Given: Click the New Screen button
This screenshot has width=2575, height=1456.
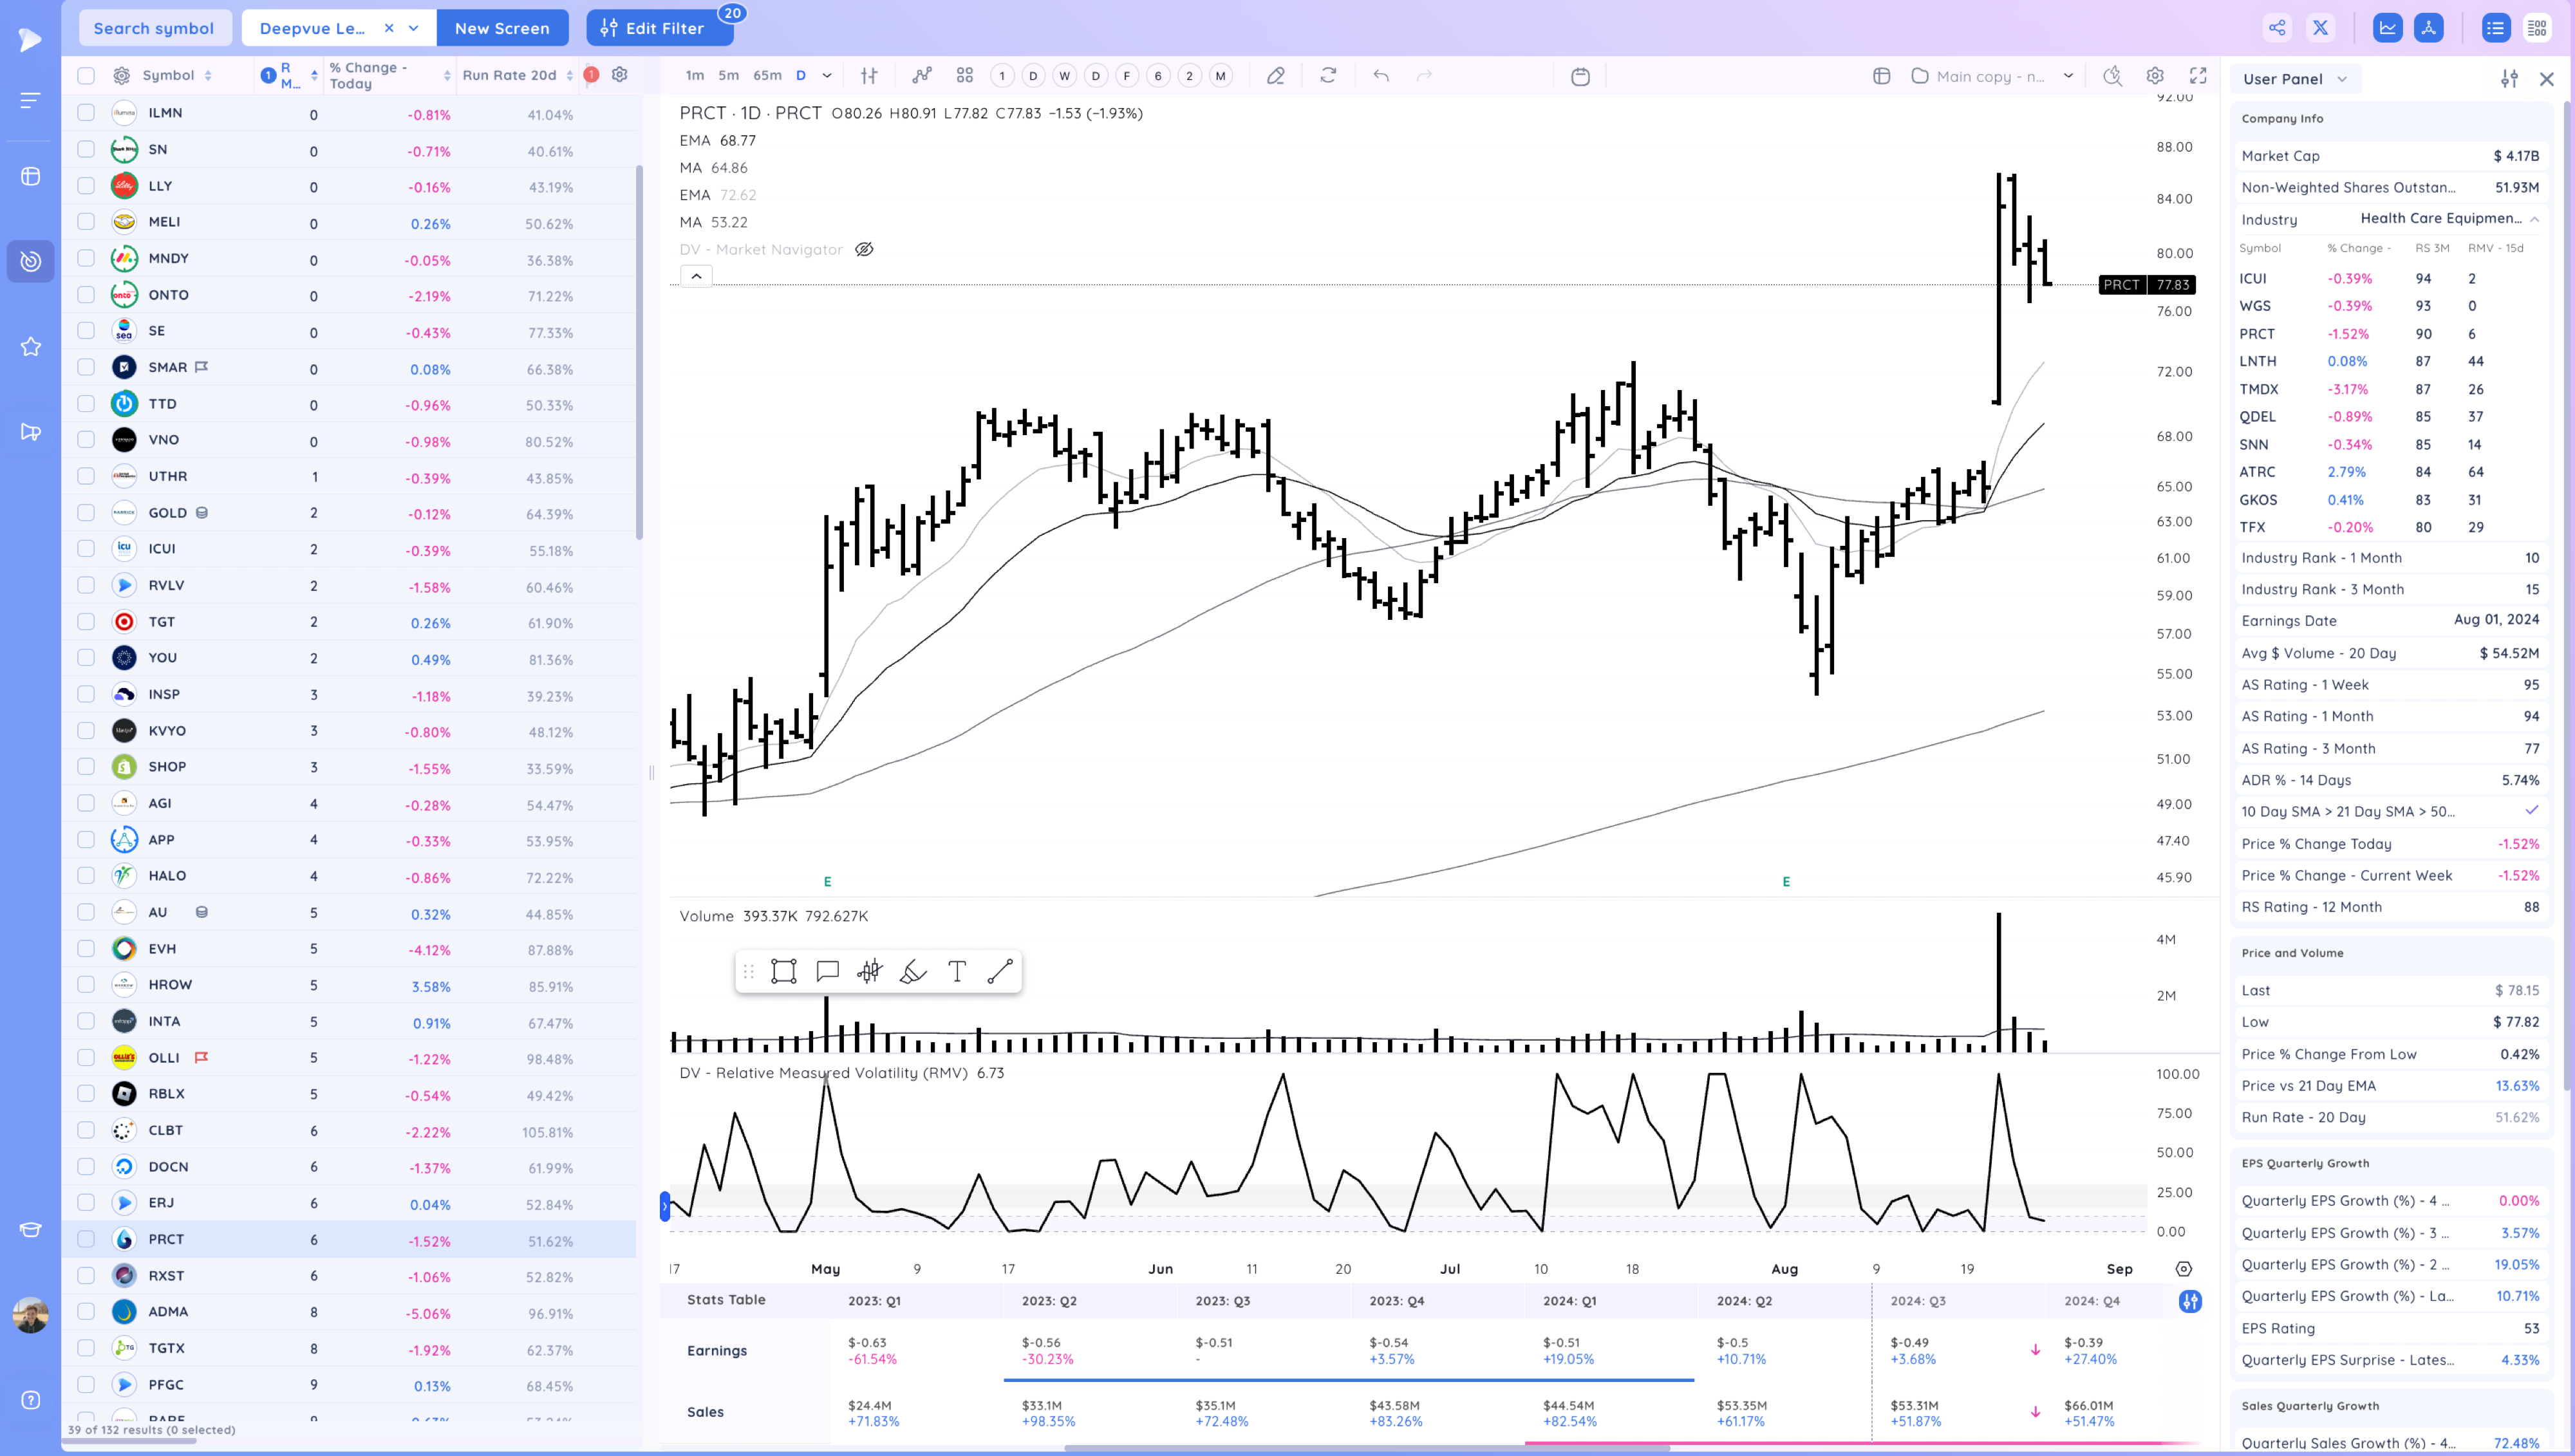Looking at the screenshot, I should tap(502, 28).
